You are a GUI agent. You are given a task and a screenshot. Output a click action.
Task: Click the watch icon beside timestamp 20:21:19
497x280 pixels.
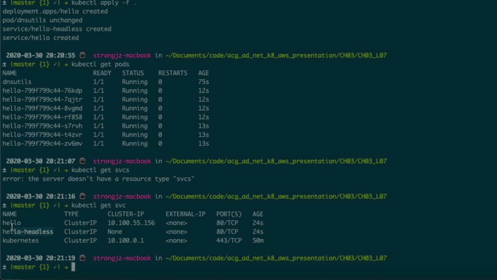tap(83, 258)
